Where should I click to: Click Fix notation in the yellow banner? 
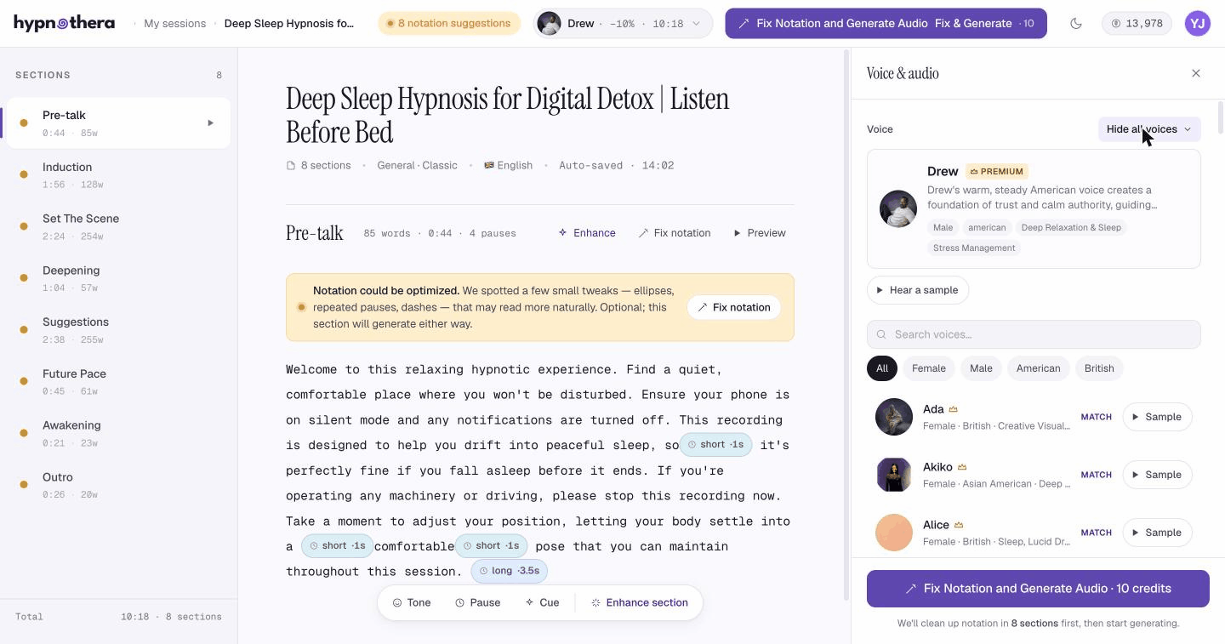pos(734,307)
